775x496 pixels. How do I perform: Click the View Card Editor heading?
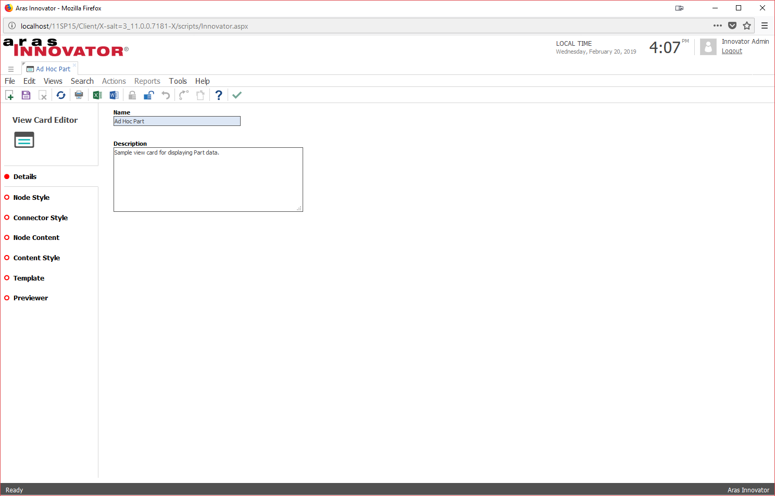tap(45, 120)
